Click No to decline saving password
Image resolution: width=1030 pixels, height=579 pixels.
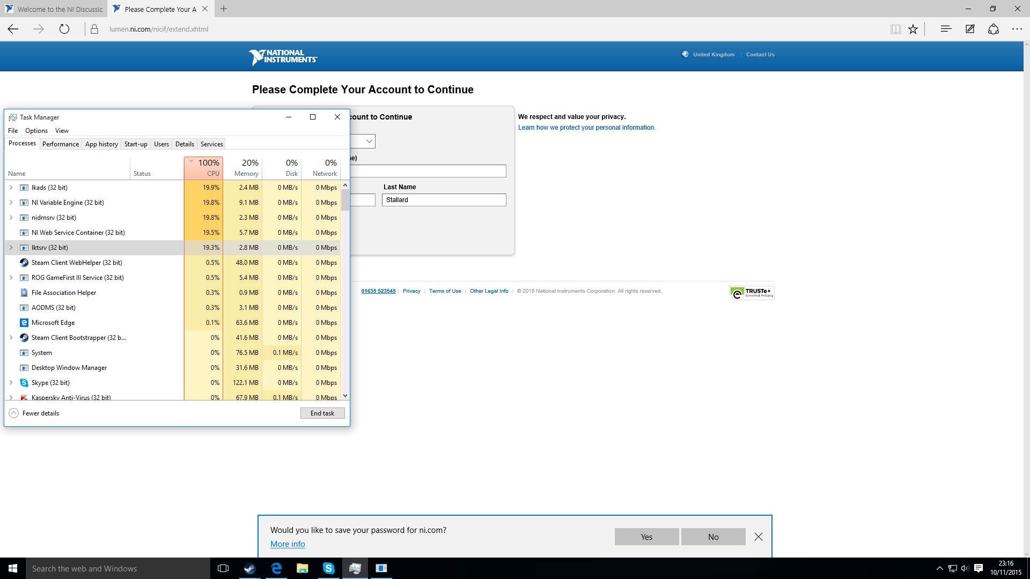[712, 536]
